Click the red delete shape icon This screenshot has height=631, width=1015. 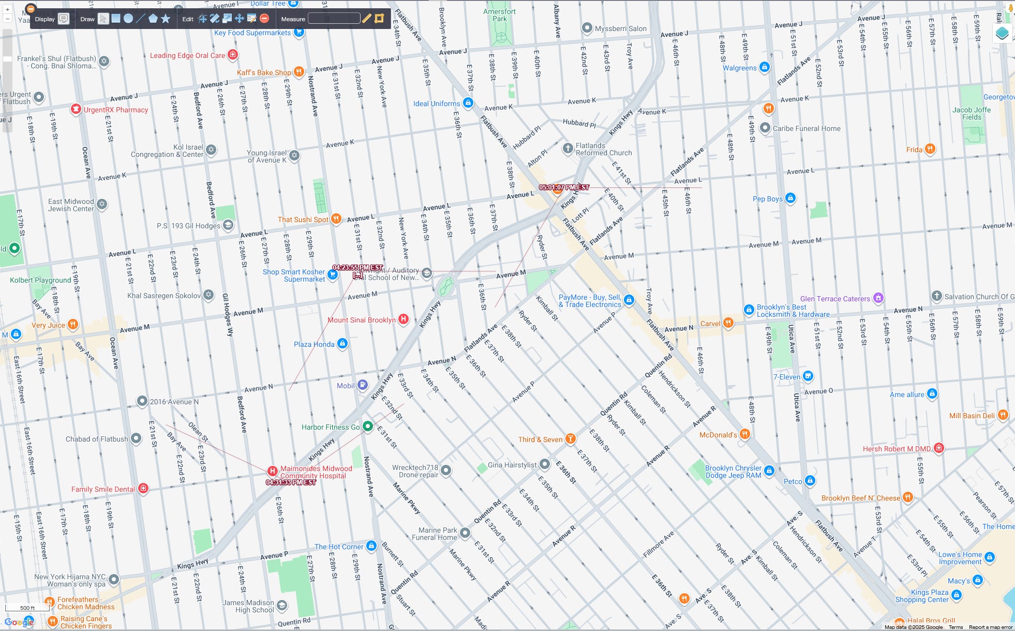(x=264, y=19)
